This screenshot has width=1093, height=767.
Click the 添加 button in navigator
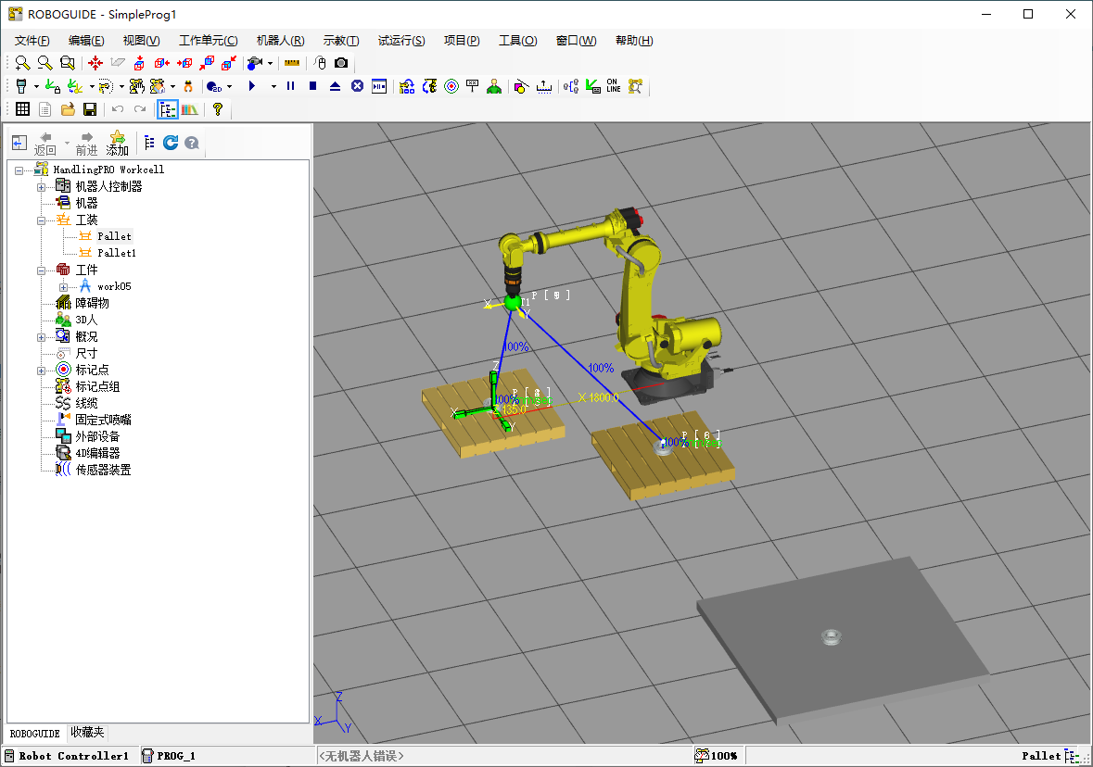pos(118,144)
